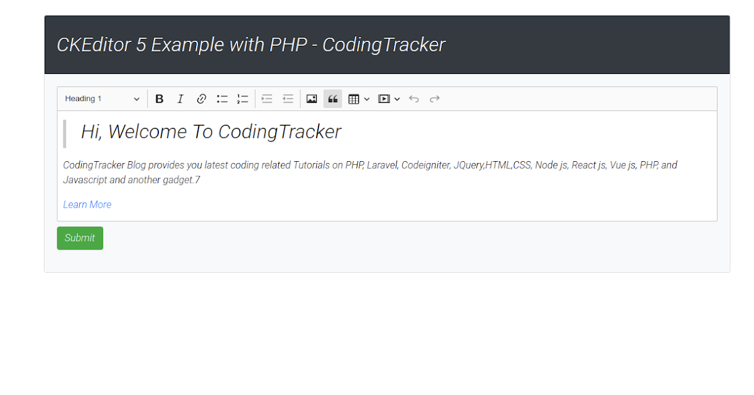Screen dimensions: 754x395
Task: Expand the table options chevron
Action: click(x=367, y=98)
